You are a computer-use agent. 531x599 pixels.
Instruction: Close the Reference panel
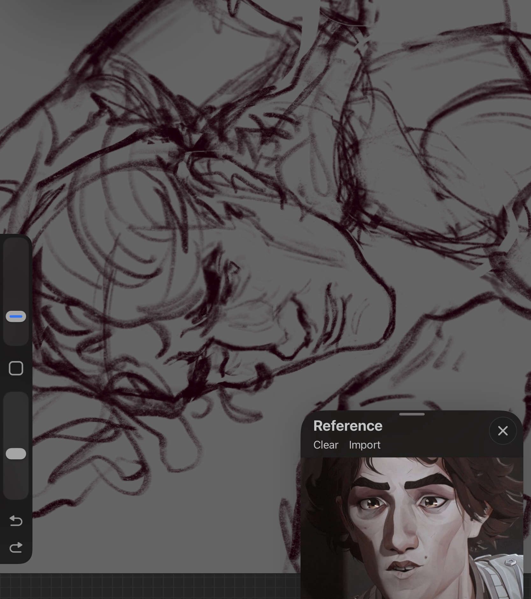point(503,431)
